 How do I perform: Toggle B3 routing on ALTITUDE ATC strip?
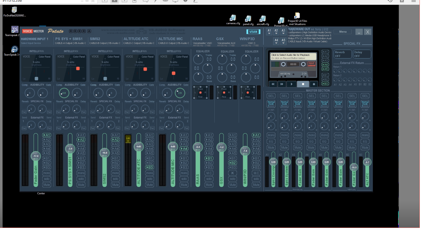coord(149,167)
